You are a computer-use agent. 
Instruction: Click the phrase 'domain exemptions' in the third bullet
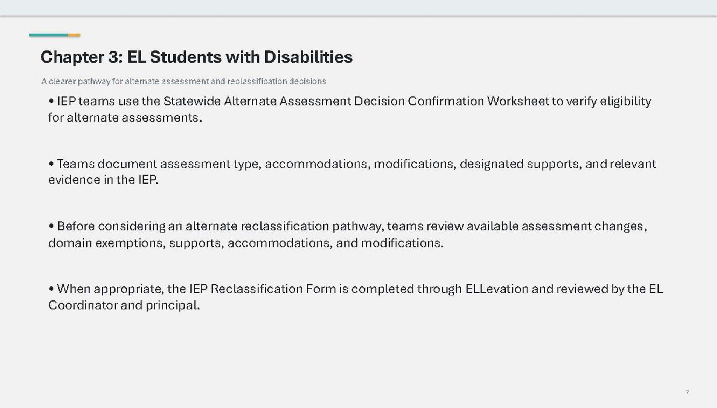(x=105, y=243)
